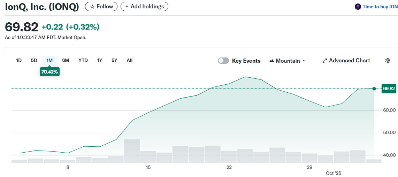The height and width of the screenshot is (177, 398).
Task: Click the green endpoint dot on price line
Action: click(x=374, y=89)
